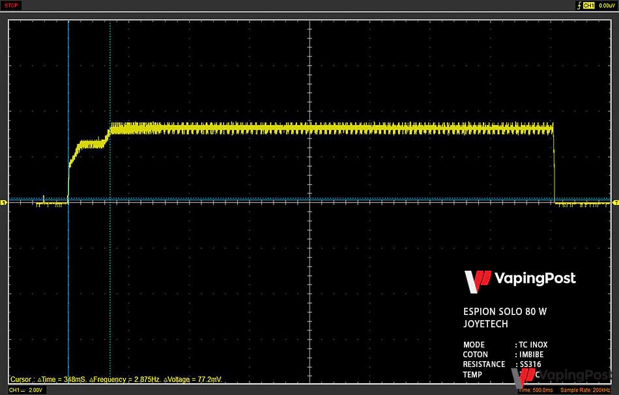
Task: Select the solid blue horizontal voltage cursor
Action: coord(310,201)
